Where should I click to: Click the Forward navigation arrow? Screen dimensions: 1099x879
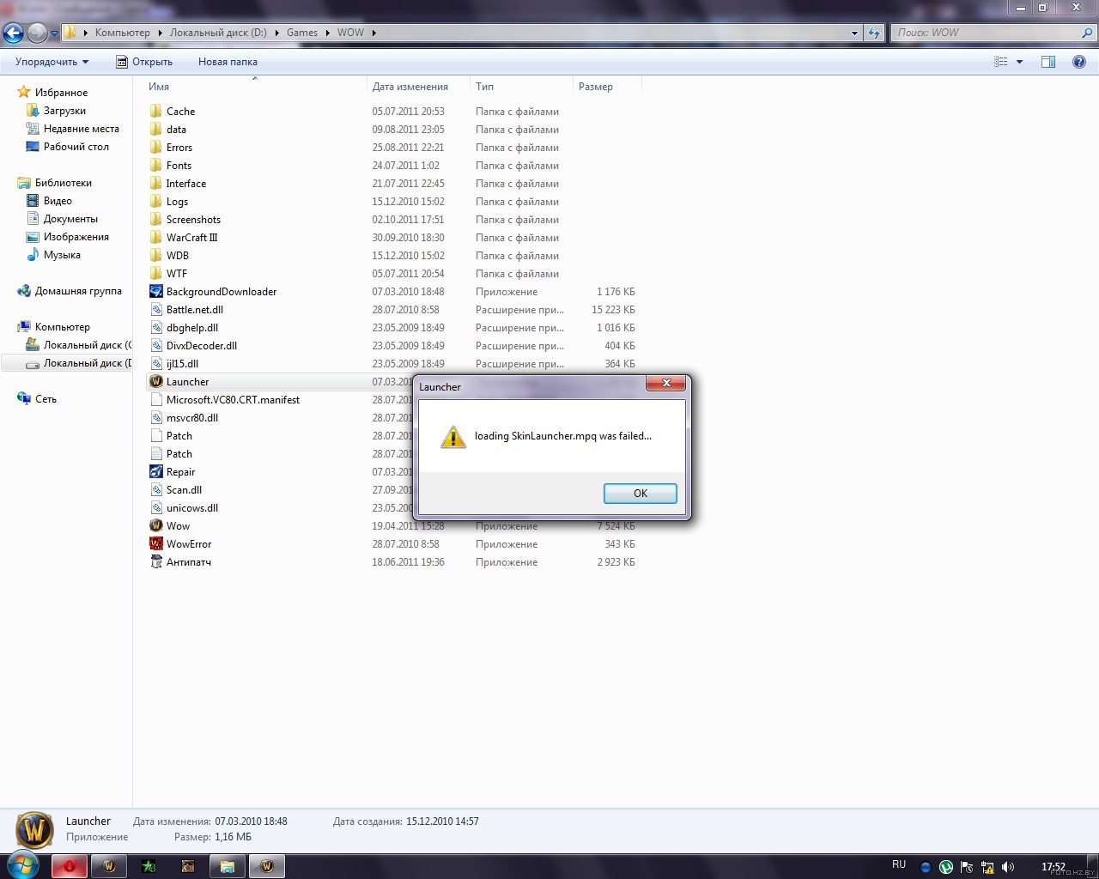[x=37, y=33]
